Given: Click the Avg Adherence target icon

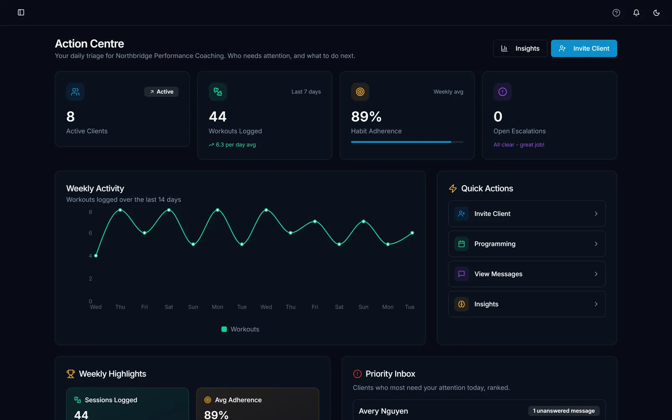Looking at the screenshot, I should pyautogui.click(x=207, y=400).
